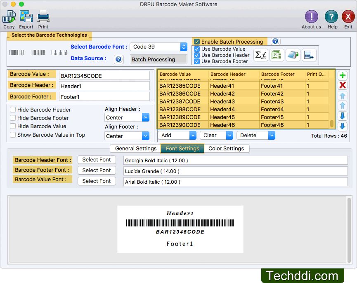Screen dimensions: 357x283
Task: Enable Hide Barcode Value checkbox
Action: pos(13,126)
